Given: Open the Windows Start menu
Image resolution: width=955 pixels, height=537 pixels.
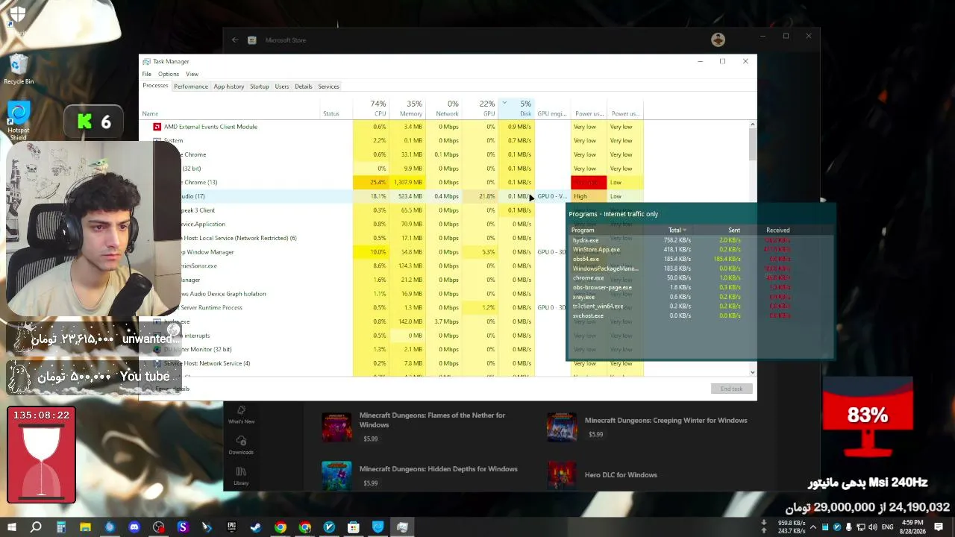Looking at the screenshot, I should pyautogui.click(x=12, y=527).
